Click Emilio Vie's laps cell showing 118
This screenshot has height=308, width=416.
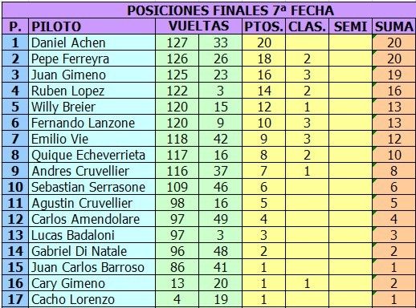point(177,139)
